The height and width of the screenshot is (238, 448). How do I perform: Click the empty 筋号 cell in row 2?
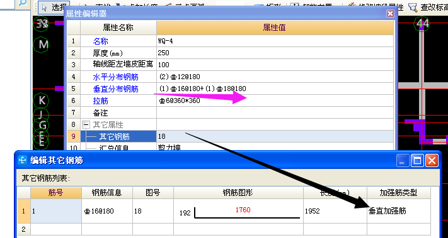pyautogui.click(x=56, y=229)
